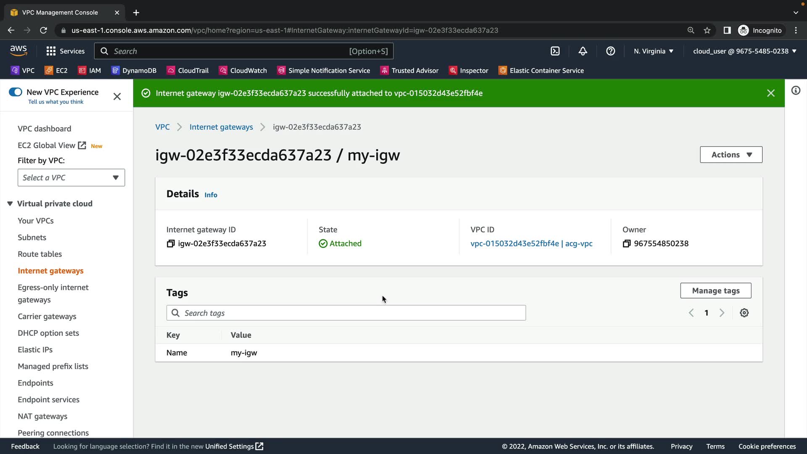Collapse the Virtual private cloud section
The width and height of the screenshot is (807, 454).
pos(10,203)
